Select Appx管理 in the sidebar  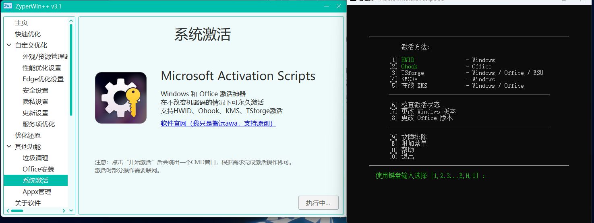[x=37, y=192]
